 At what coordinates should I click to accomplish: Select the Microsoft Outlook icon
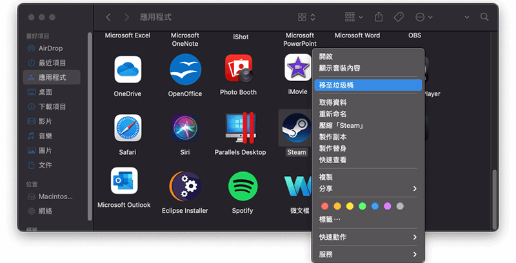click(x=124, y=180)
